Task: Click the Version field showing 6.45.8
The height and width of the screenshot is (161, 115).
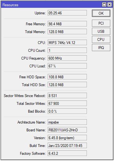Action: point(67,138)
